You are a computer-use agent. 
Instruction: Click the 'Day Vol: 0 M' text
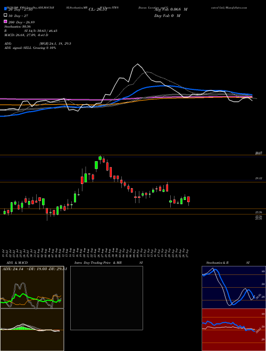point(168,15)
